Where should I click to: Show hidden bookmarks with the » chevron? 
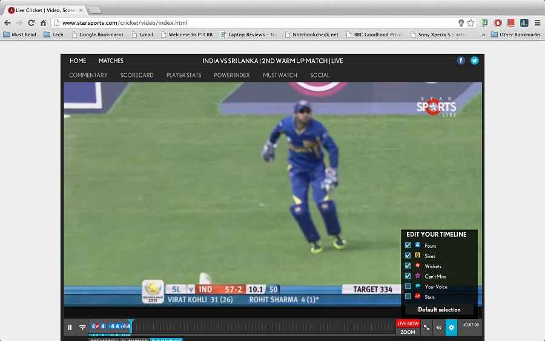point(483,35)
